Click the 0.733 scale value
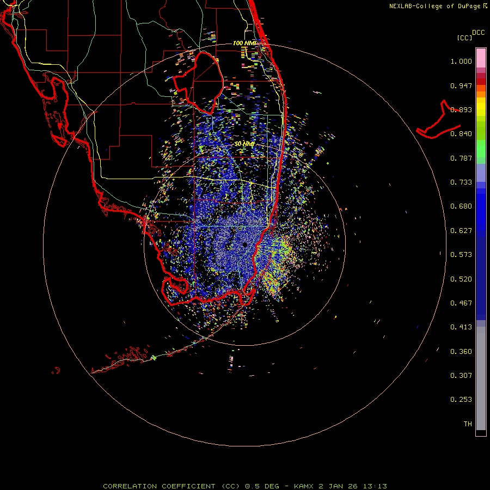490x490 pixels. pyautogui.click(x=461, y=182)
